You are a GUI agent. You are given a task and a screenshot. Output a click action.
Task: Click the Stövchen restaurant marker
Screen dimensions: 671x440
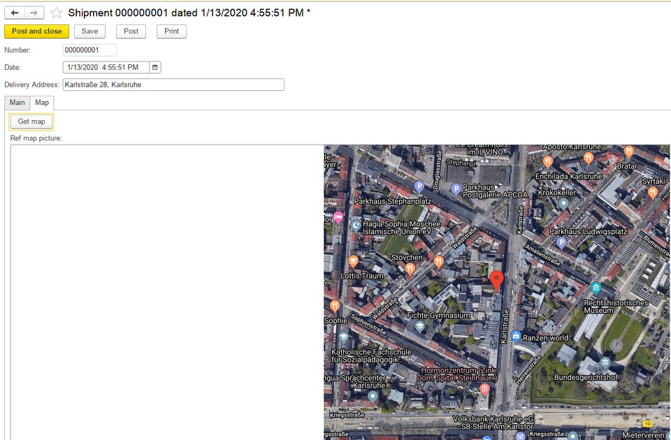(410, 268)
